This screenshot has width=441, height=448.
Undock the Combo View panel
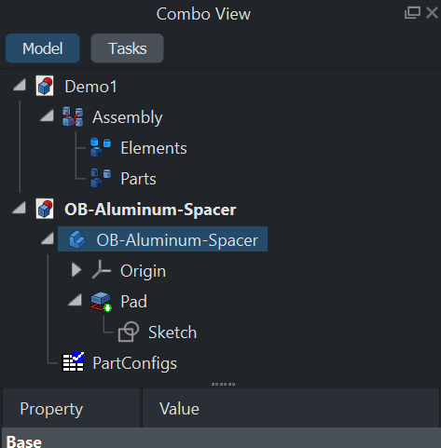click(412, 13)
